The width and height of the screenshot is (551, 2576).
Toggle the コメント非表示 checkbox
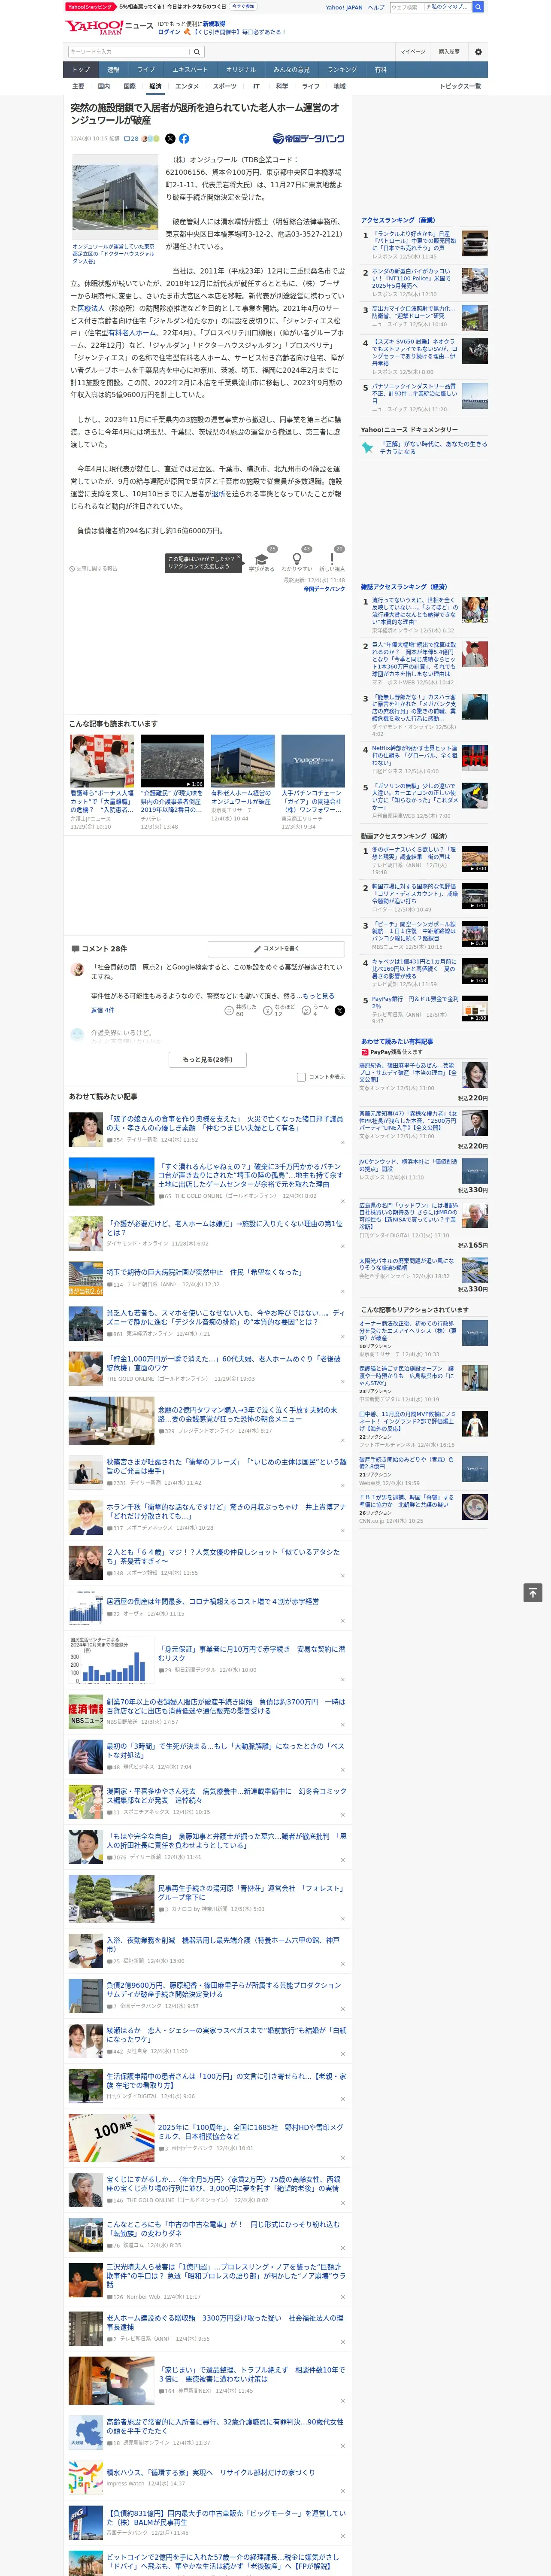[x=301, y=1077]
